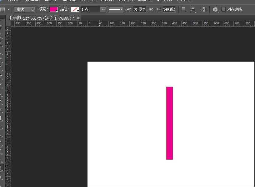Click the gear settings icon in options bar
The height and width of the screenshot is (187, 255).
tap(215, 10)
